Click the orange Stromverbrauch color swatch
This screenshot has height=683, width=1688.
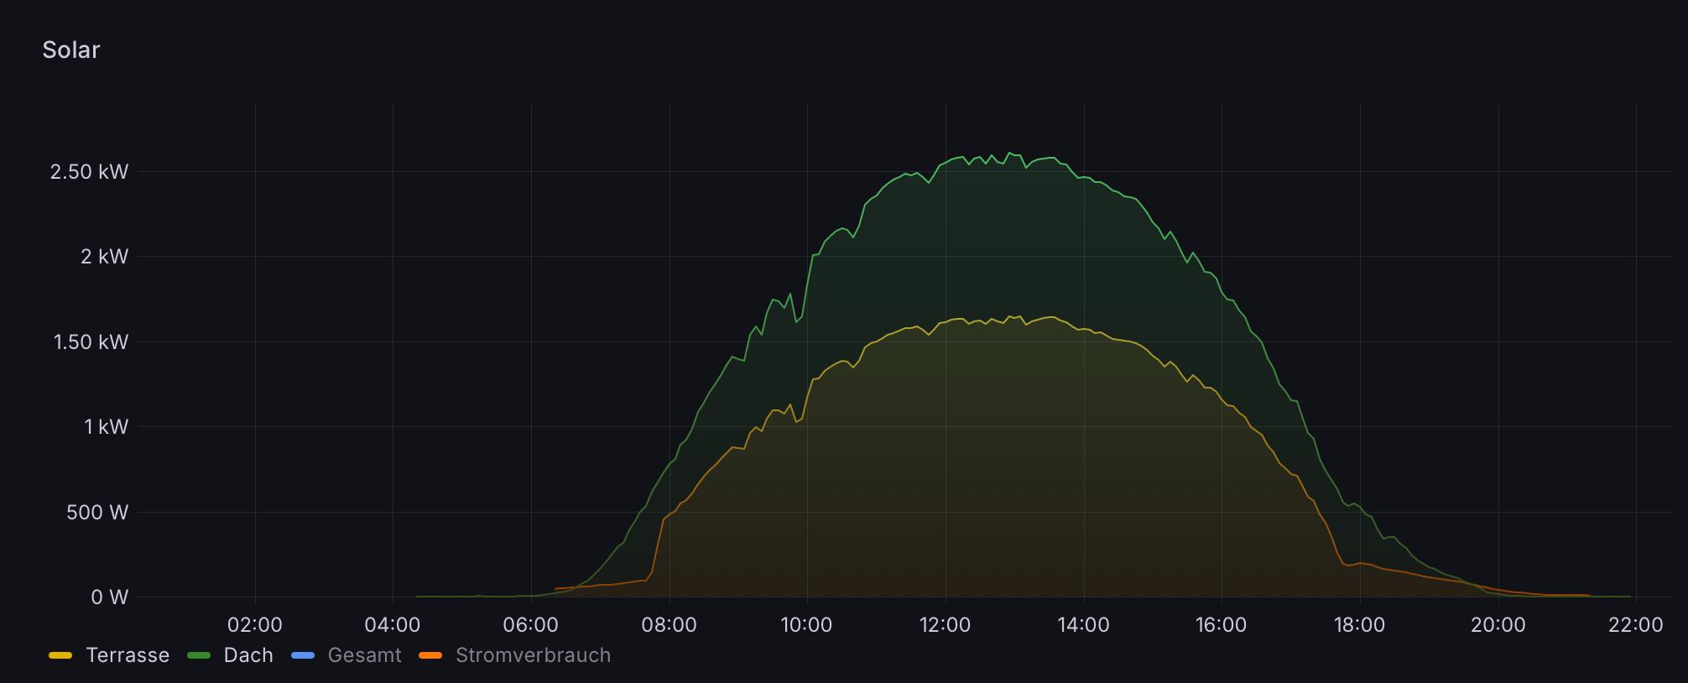(430, 655)
